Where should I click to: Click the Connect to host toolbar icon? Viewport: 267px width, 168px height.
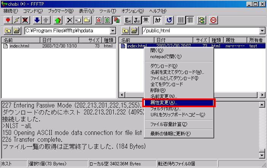click(x=8, y=20)
